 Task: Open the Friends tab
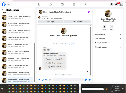point(50,4)
